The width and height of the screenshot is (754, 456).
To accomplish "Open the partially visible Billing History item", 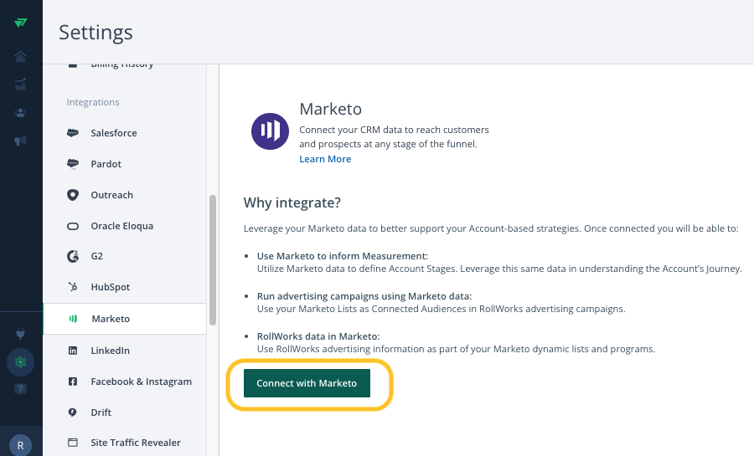I will tap(122, 66).
